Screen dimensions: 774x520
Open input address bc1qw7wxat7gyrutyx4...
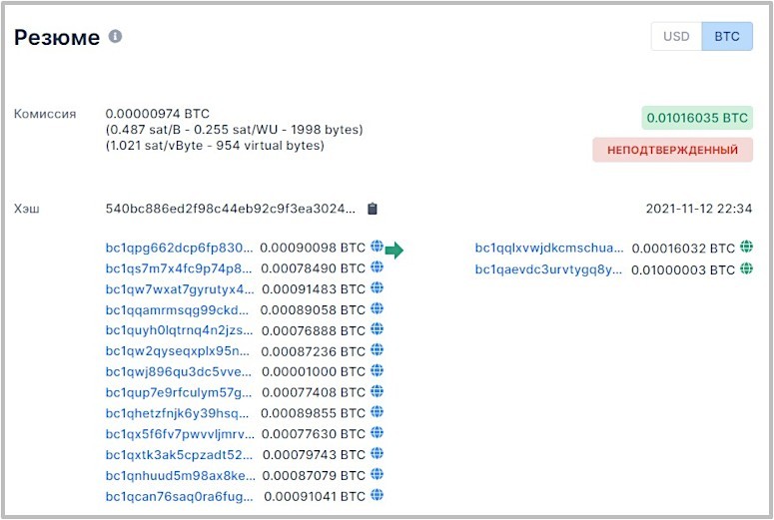pos(180,289)
